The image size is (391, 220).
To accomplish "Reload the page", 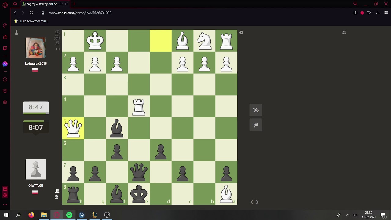I will (x=31, y=13).
